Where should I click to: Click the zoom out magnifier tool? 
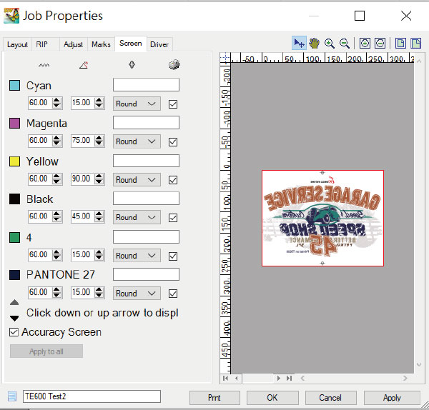click(x=344, y=43)
